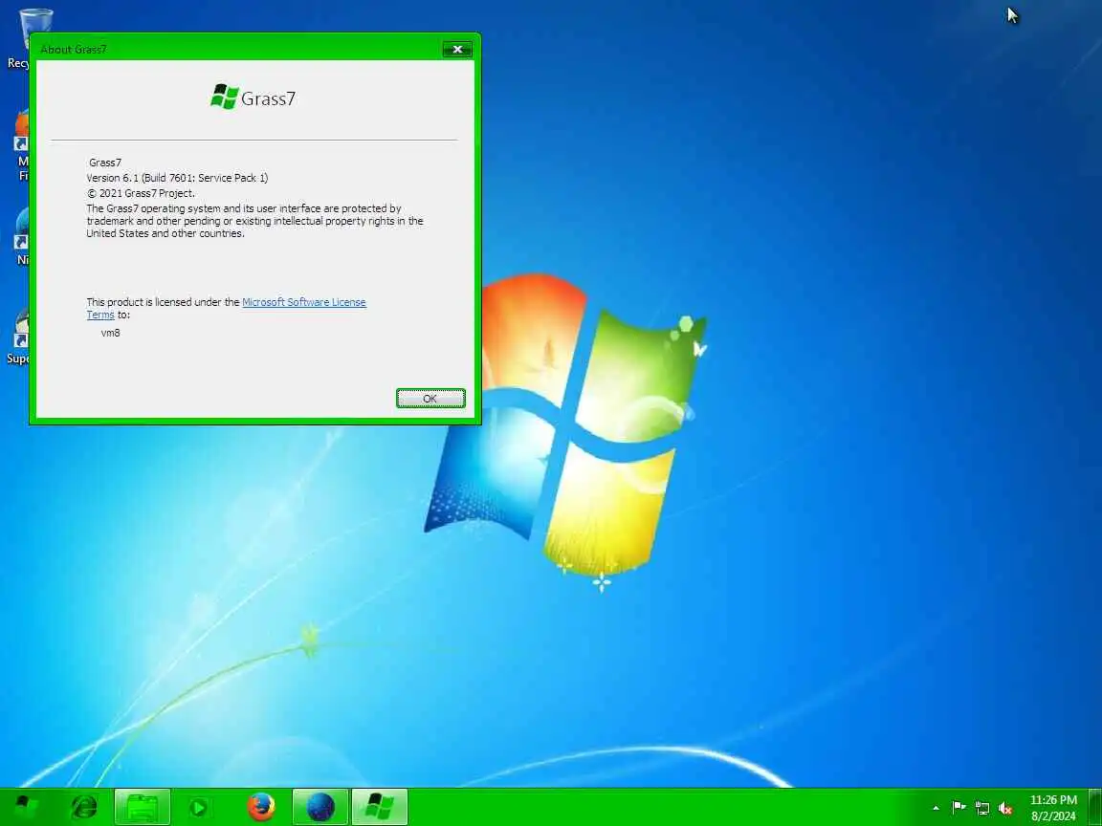1102x826 pixels.
Task: Open the Action Center flag icon
Action: point(958,808)
